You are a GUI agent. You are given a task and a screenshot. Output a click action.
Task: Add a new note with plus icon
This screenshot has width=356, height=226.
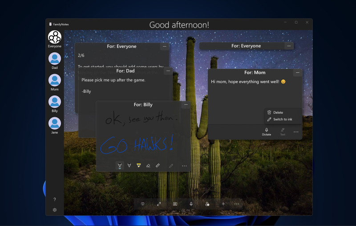(223, 204)
